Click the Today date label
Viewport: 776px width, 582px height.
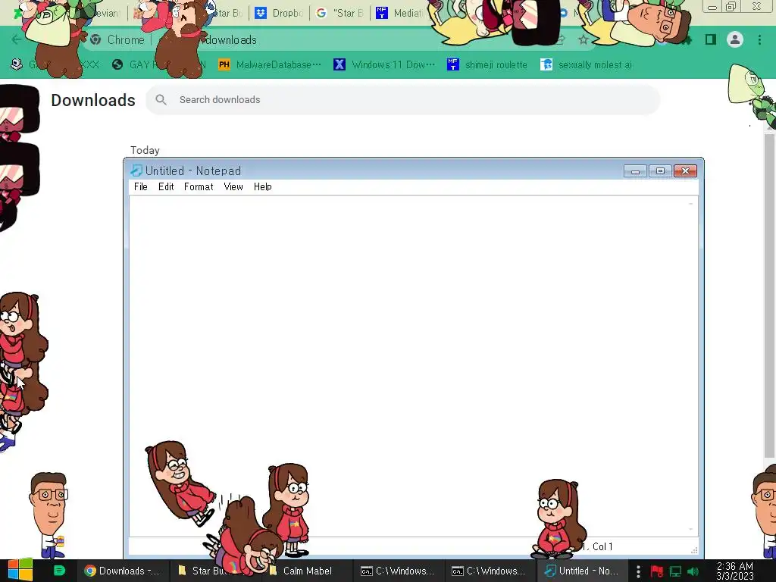tap(145, 150)
